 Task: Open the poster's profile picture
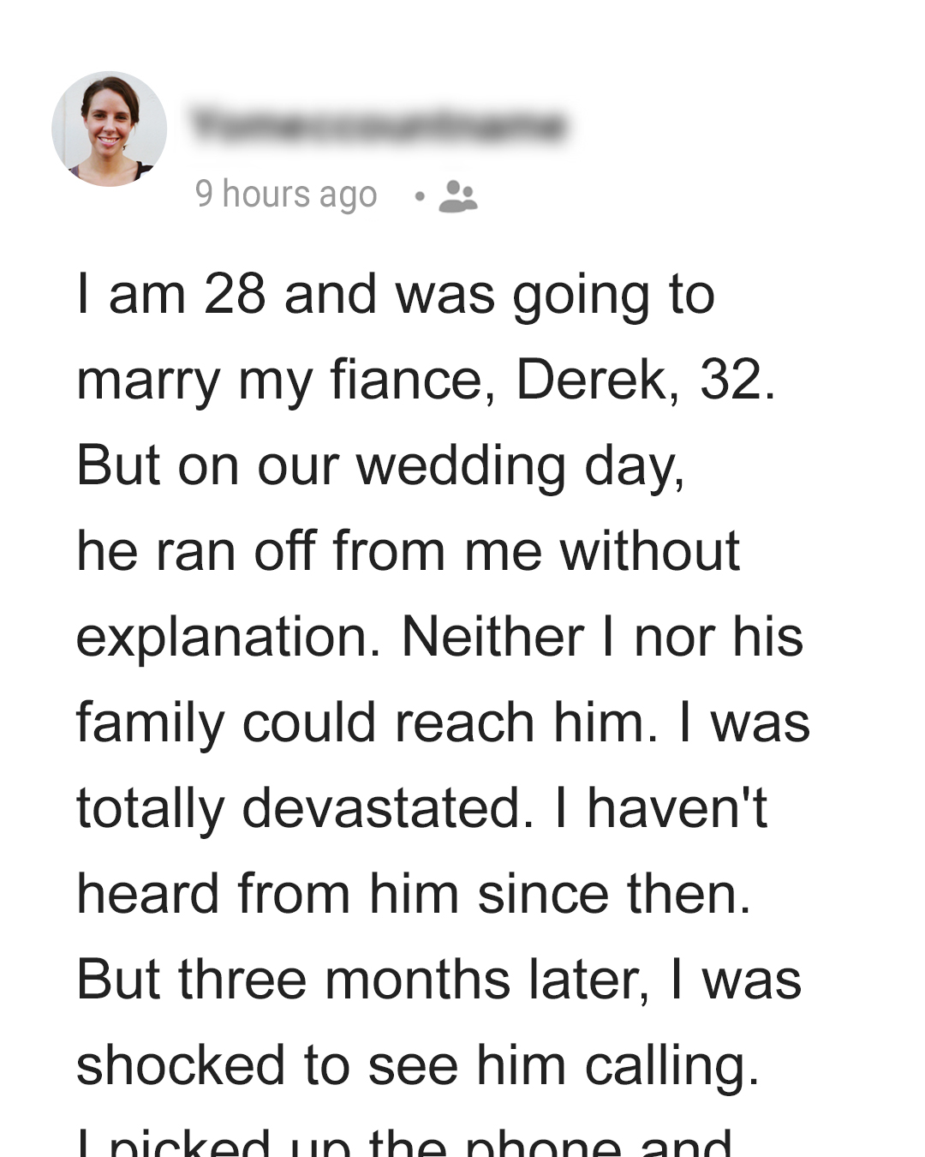point(110,129)
